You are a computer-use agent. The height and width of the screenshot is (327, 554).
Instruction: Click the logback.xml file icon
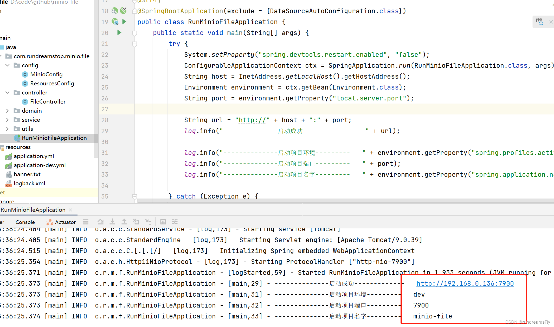point(9,184)
